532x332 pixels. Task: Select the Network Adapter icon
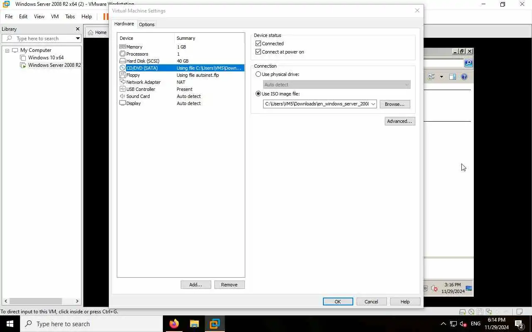point(122,82)
